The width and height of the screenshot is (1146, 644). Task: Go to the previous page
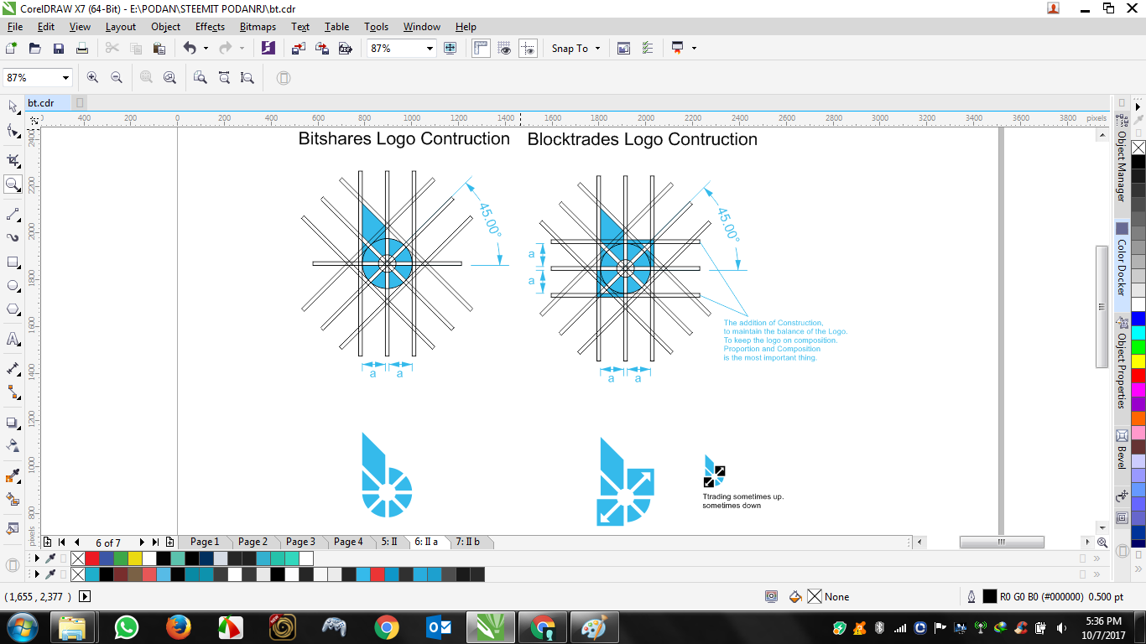[x=77, y=542]
